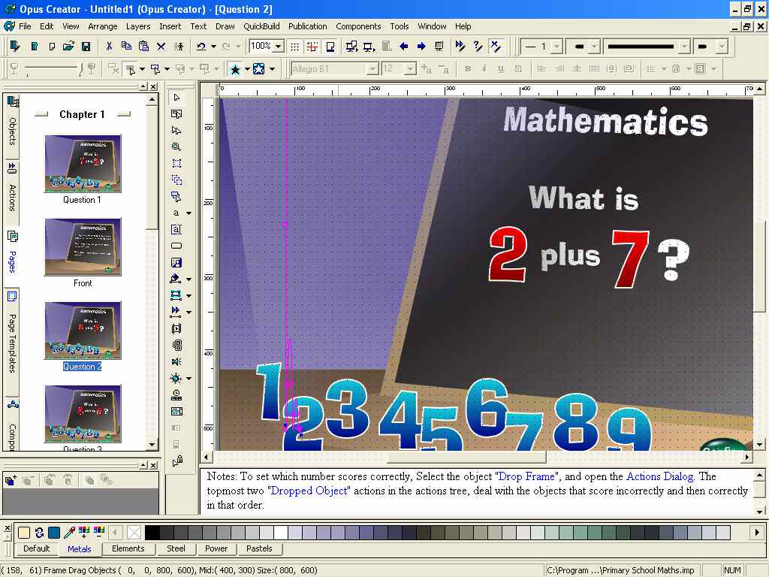The height and width of the screenshot is (577, 769).
Task: Select the button tool in toolbox
Action: pyautogui.click(x=176, y=246)
